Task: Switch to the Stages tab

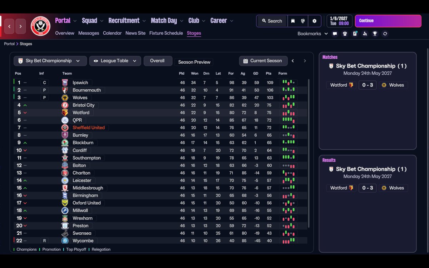Action: click(x=194, y=33)
